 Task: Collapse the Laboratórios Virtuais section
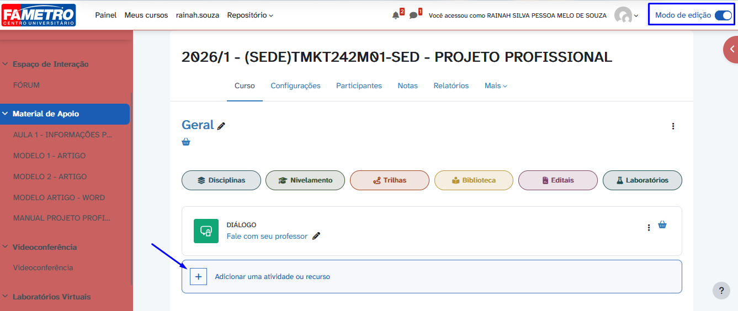6,297
